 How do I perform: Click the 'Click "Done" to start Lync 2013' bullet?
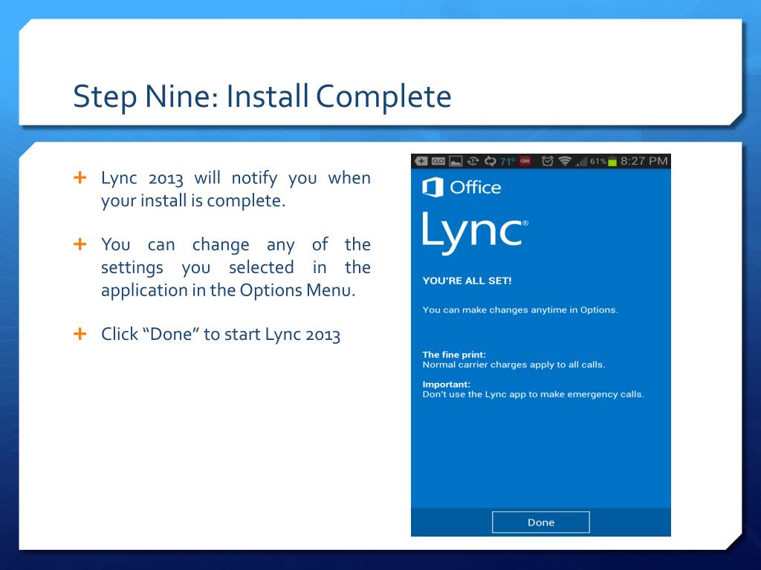(x=221, y=334)
